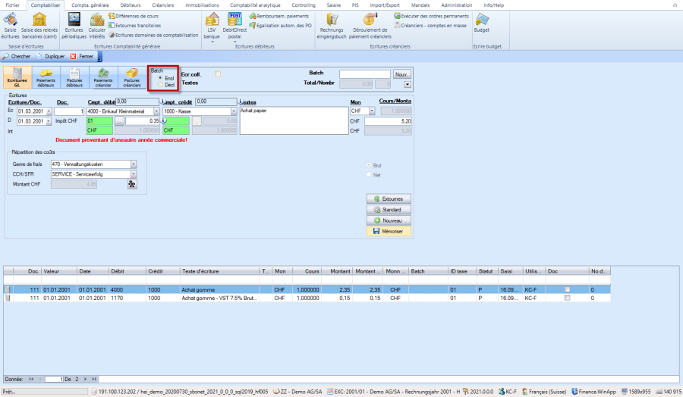Expand the CCH/SFR Serviceerfolg dropdown
The height and width of the screenshot is (397, 683).
pos(134,173)
